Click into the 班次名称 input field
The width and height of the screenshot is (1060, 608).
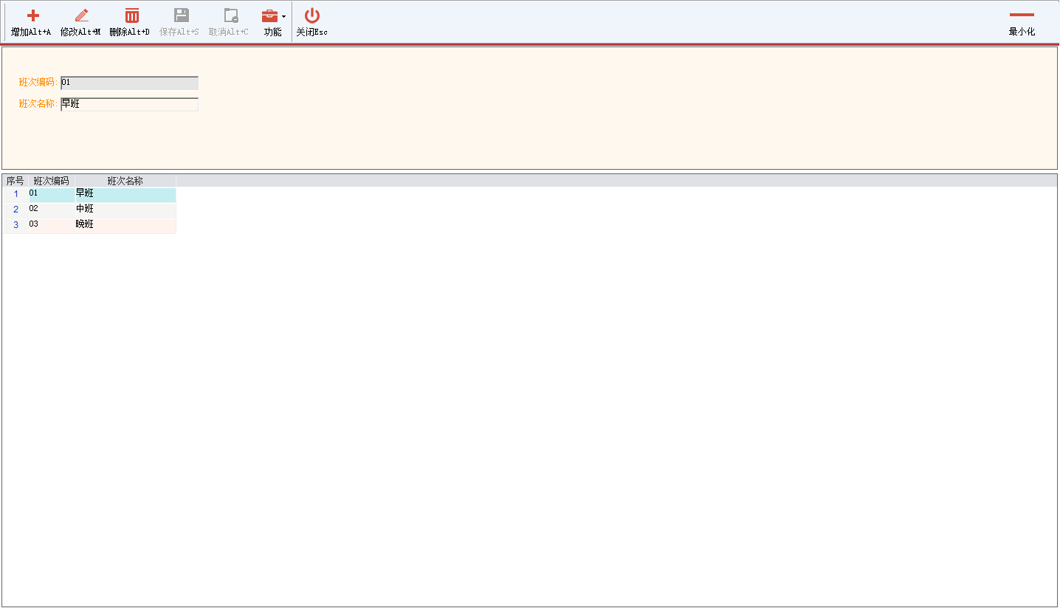(x=129, y=104)
